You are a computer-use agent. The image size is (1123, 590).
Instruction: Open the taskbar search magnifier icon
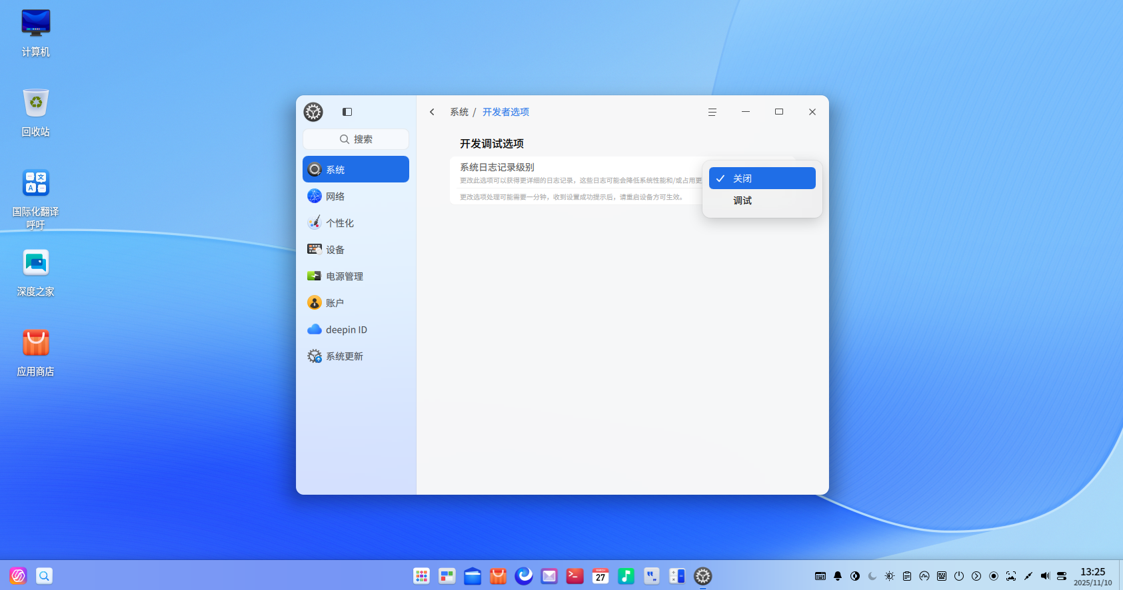click(x=44, y=576)
